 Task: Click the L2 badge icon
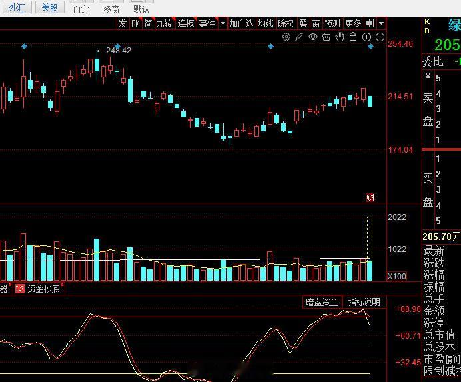20,289
